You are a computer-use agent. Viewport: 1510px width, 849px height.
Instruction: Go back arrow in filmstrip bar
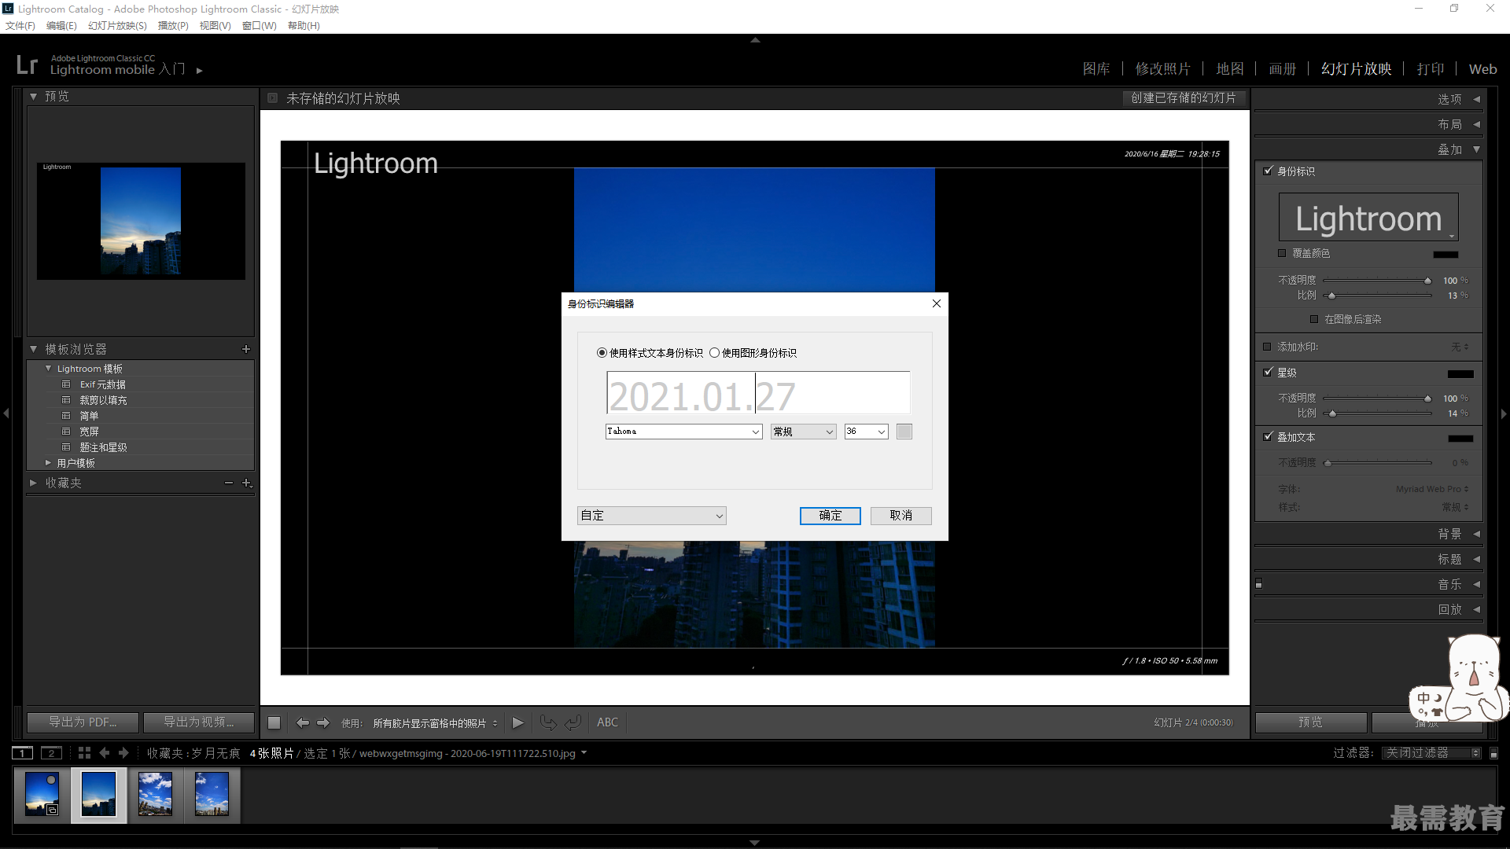(x=105, y=753)
